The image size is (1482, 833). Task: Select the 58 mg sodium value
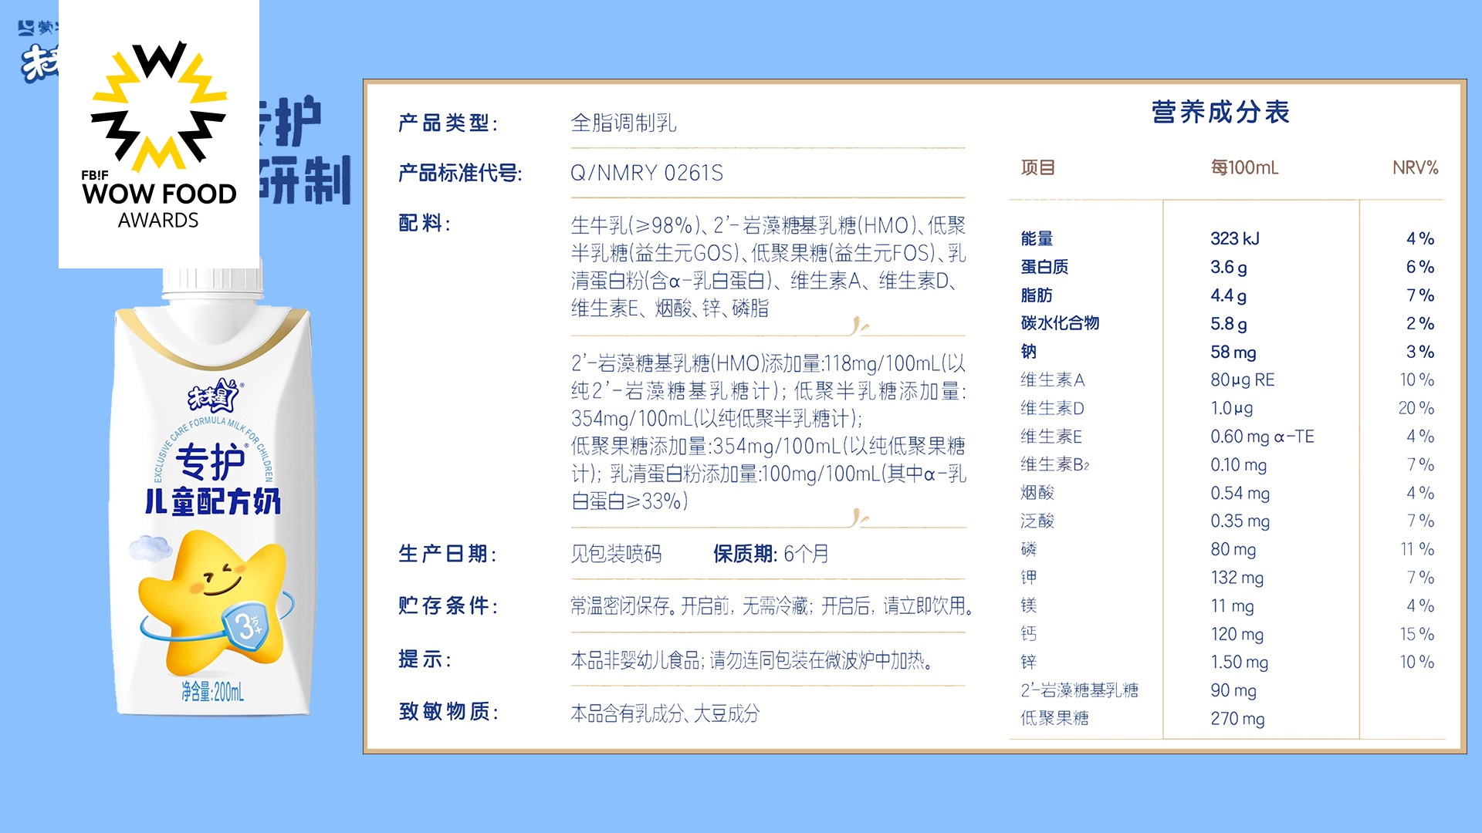1233,352
